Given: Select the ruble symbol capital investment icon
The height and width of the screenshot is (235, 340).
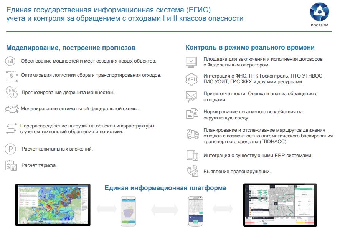Looking at the screenshot, I should pos(11,149).
